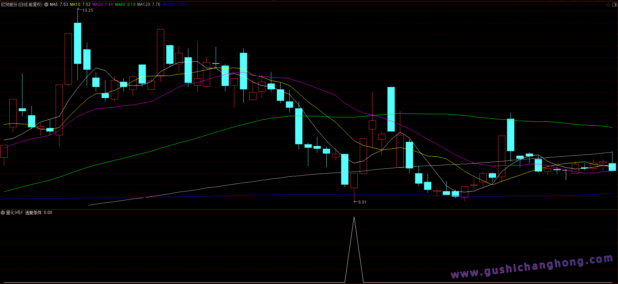Select the MA120: 7.76 legend label

(x=149, y=4)
